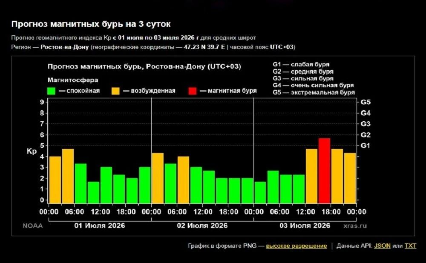The image size is (426, 263).
Task: Click the магнитная буря legend label
Action: pyautogui.click(x=232, y=91)
